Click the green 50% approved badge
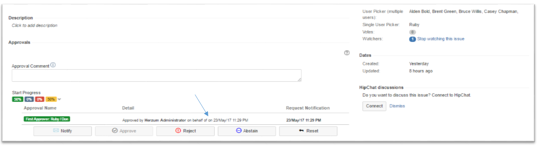The height and width of the screenshot is (146, 540). pyautogui.click(x=18, y=99)
